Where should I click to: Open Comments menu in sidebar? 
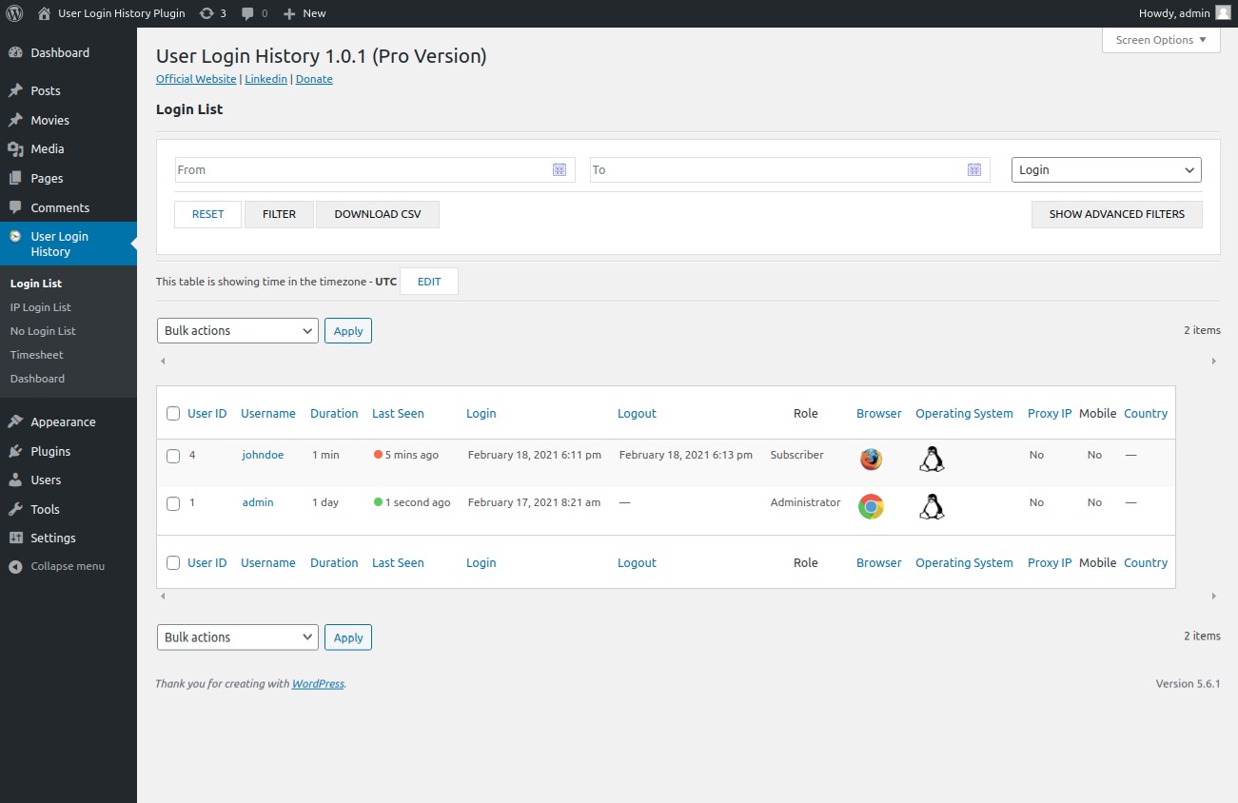69,207
